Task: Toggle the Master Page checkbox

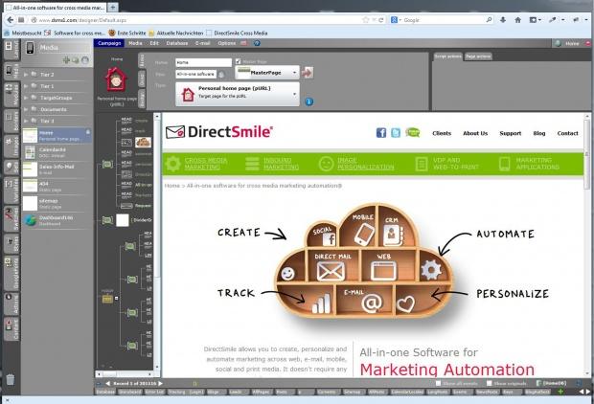Action: (x=239, y=61)
